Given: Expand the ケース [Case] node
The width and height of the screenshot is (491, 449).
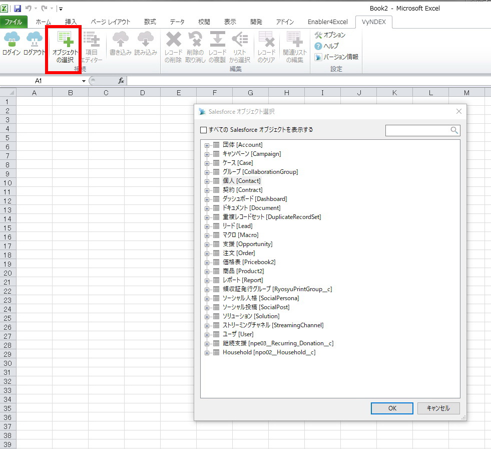Looking at the screenshot, I should tap(207, 163).
